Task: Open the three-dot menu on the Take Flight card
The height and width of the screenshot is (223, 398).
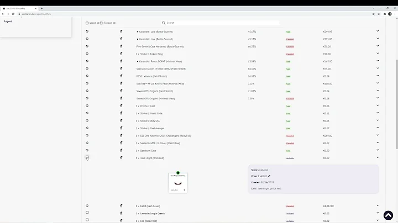Action: [x=184, y=190]
